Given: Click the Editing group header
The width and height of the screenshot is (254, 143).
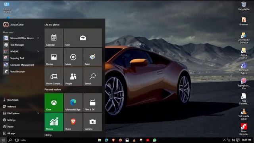Looking at the screenshot, I should pos(48,135).
